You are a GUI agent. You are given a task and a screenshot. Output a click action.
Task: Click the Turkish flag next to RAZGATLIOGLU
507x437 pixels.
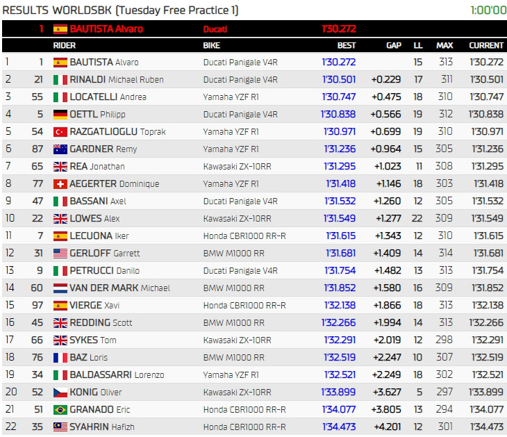point(60,132)
